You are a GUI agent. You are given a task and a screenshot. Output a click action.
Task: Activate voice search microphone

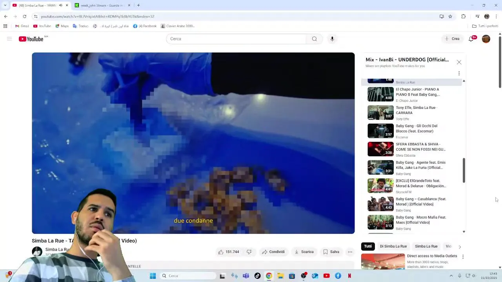pyautogui.click(x=332, y=39)
